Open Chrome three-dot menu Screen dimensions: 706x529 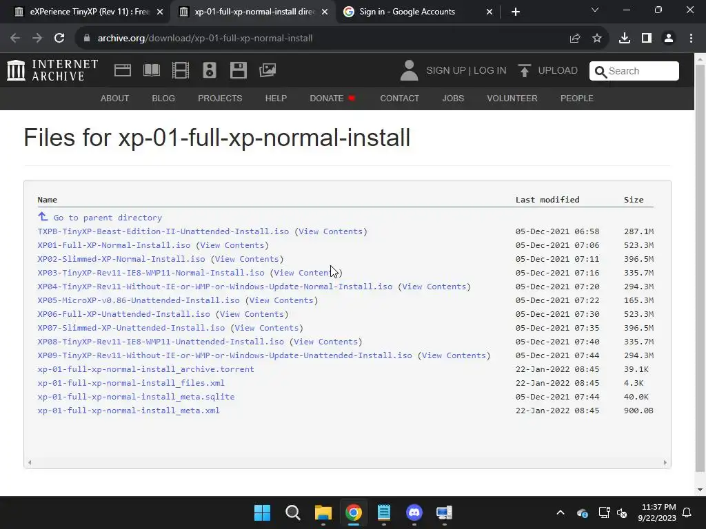[691, 39]
